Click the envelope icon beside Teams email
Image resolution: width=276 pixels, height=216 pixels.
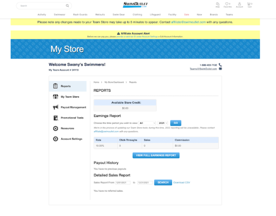click(220, 69)
